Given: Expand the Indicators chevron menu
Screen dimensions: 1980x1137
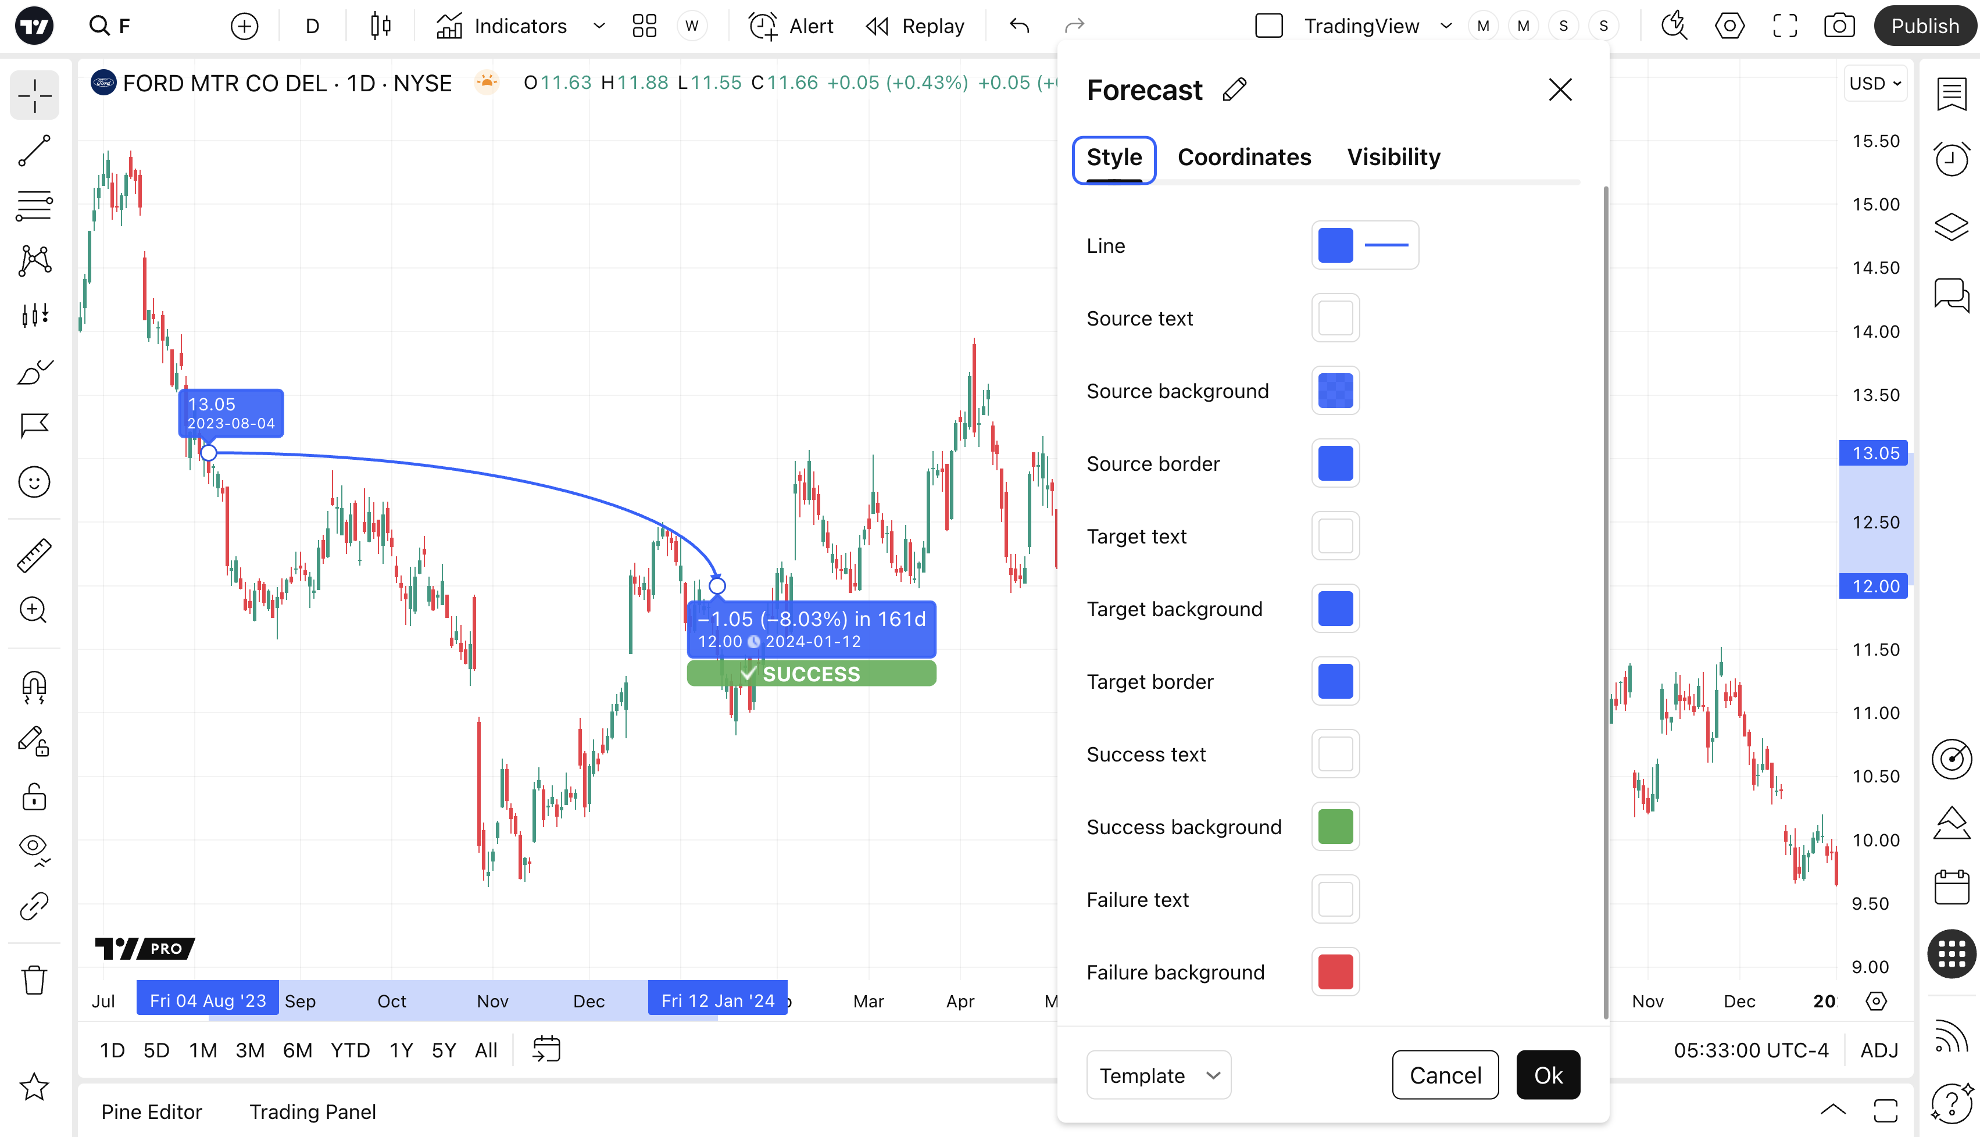Looking at the screenshot, I should [599, 26].
